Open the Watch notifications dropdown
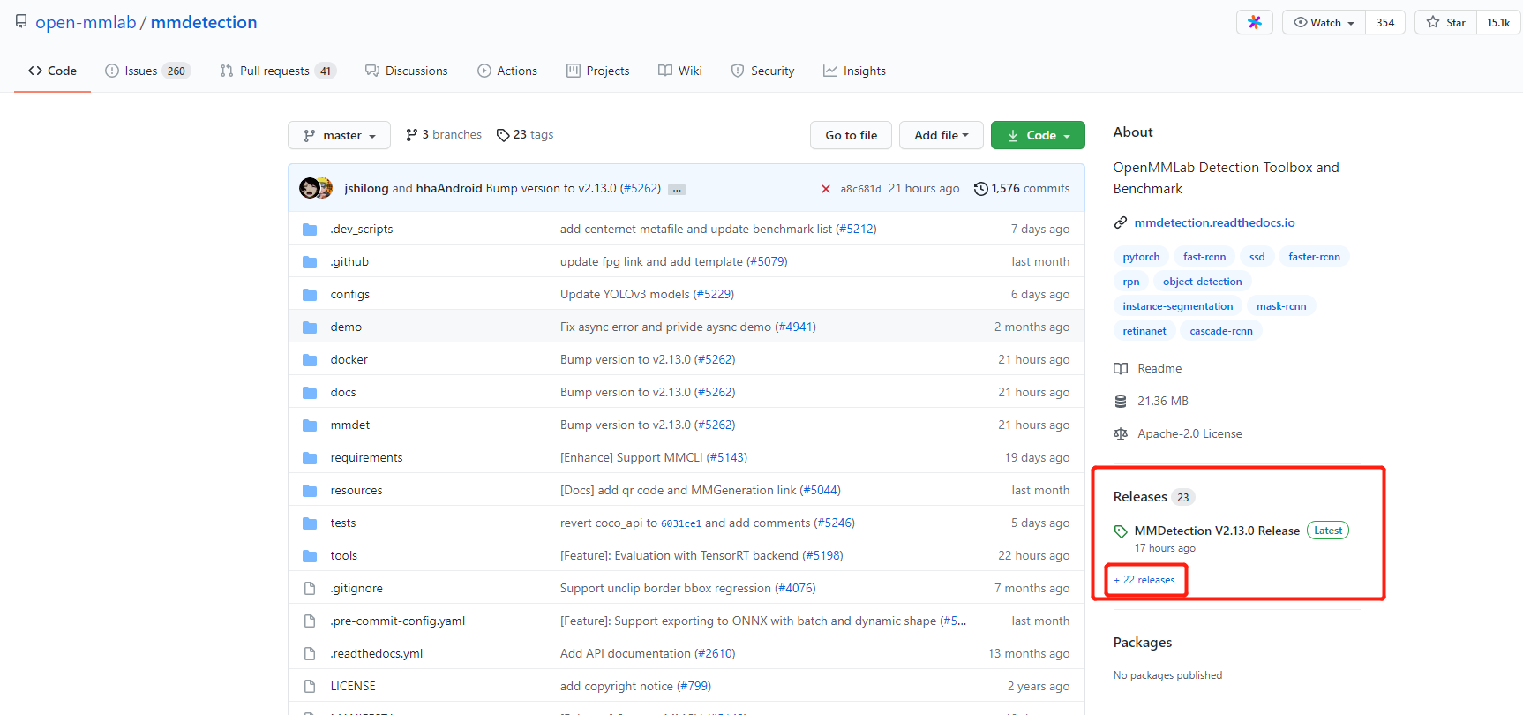Screen dimensions: 1523x715 [x=1324, y=22]
